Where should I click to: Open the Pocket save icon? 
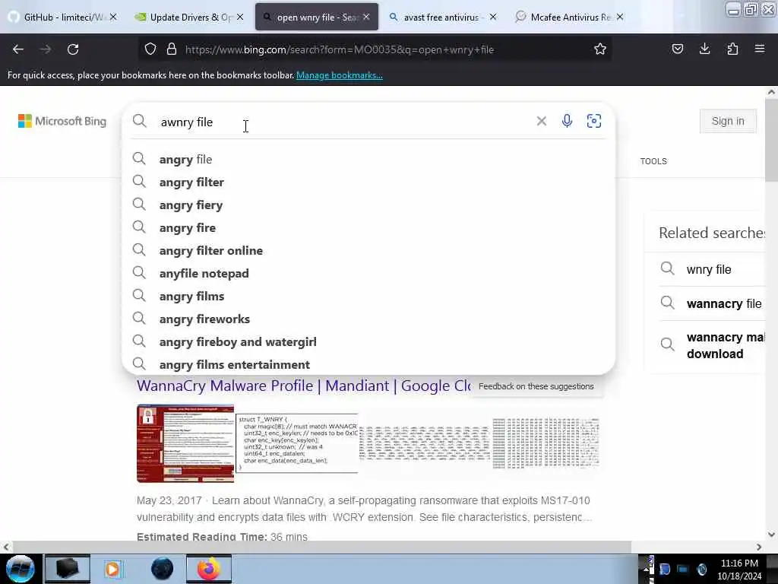tap(677, 49)
